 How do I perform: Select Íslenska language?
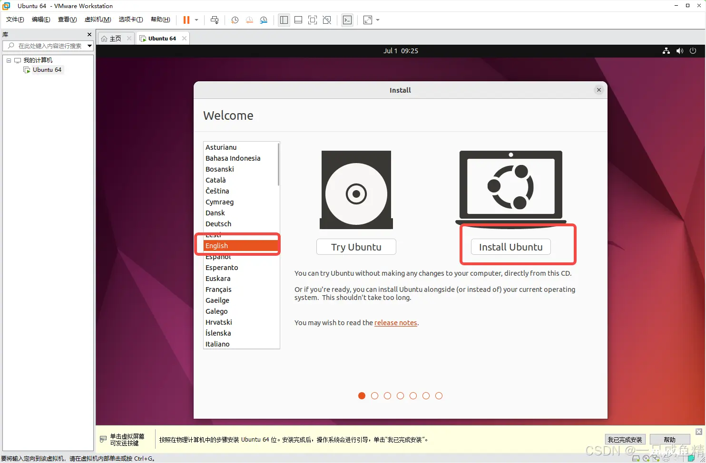tap(240, 333)
